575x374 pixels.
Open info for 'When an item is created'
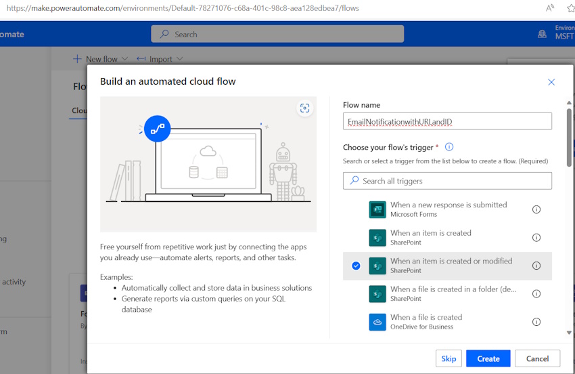tap(536, 238)
